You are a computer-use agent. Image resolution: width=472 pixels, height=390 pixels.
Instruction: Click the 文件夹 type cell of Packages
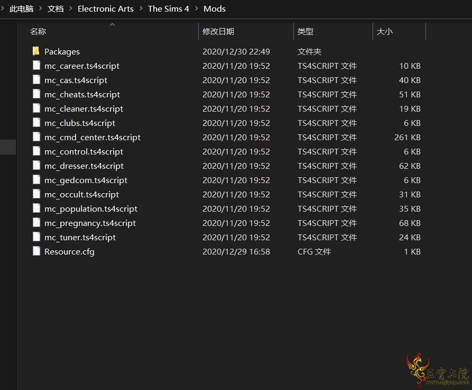pos(309,51)
